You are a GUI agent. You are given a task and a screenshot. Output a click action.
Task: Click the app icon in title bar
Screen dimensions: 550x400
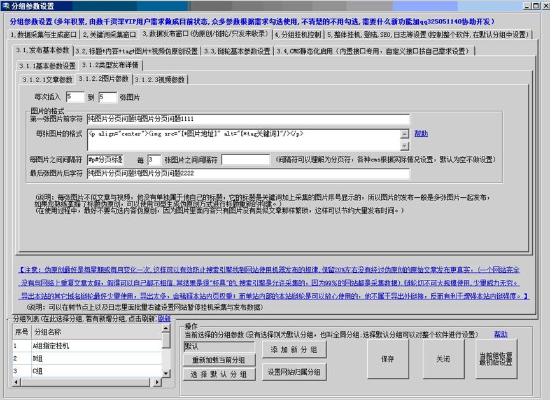click(x=5, y=6)
